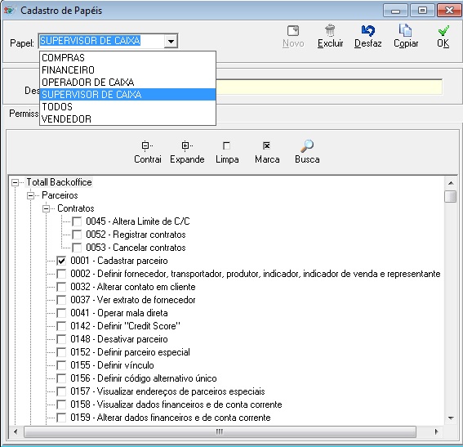The image size is (463, 447).
Task: Select SUPERVISOR DE CAIXA option
Action: (x=127, y=95)
